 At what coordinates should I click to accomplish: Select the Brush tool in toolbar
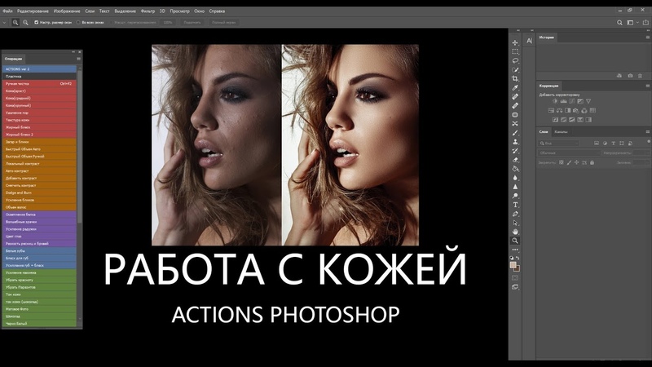coord(515,133)
